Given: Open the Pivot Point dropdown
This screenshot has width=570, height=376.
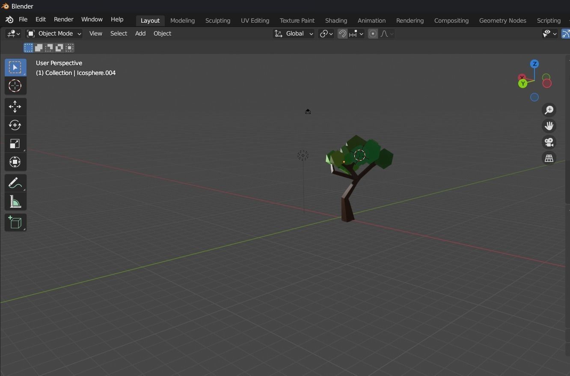Looking at the screenshot, I should tap(326, 33).
